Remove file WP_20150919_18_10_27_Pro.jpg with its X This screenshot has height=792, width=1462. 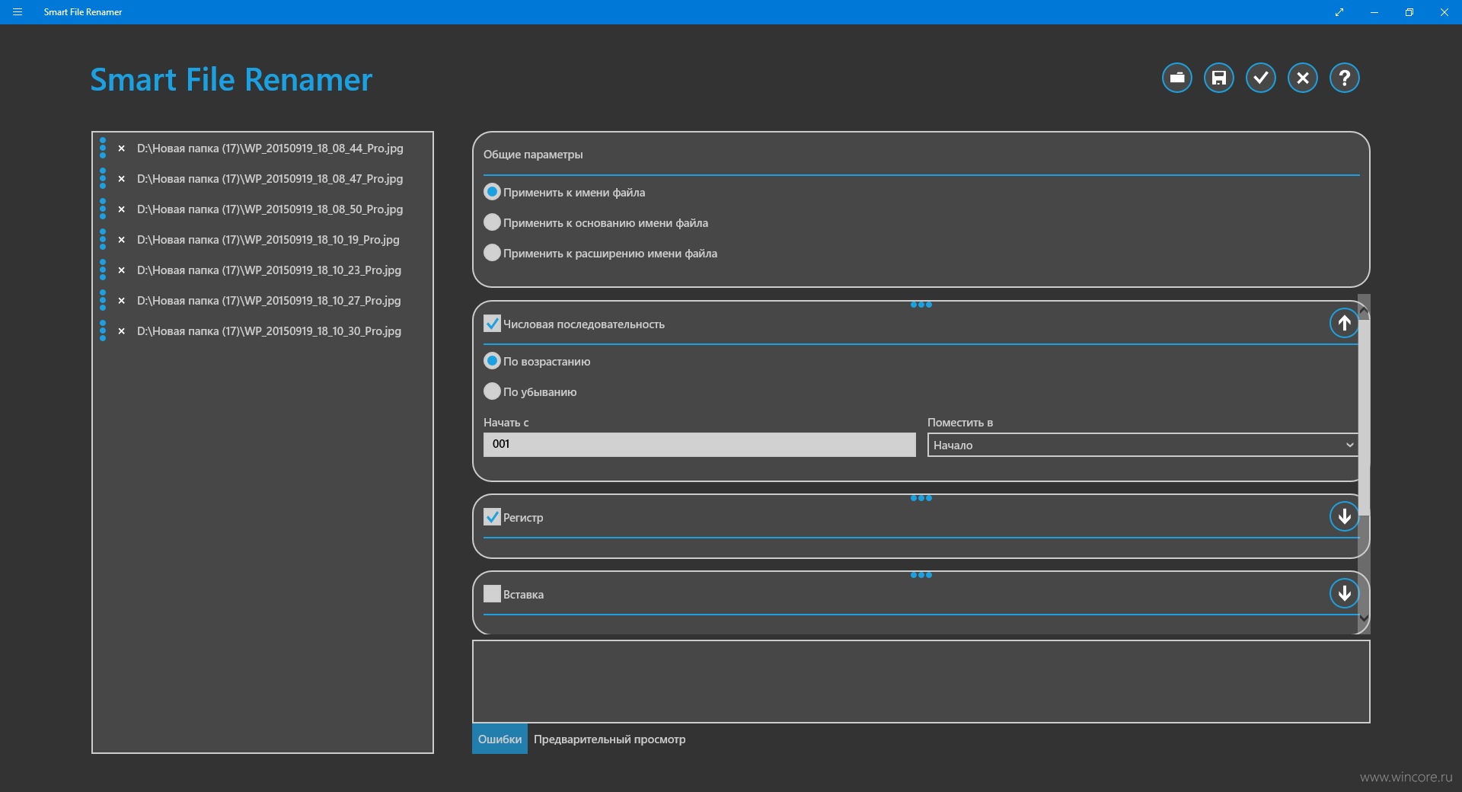click(121, 301)
